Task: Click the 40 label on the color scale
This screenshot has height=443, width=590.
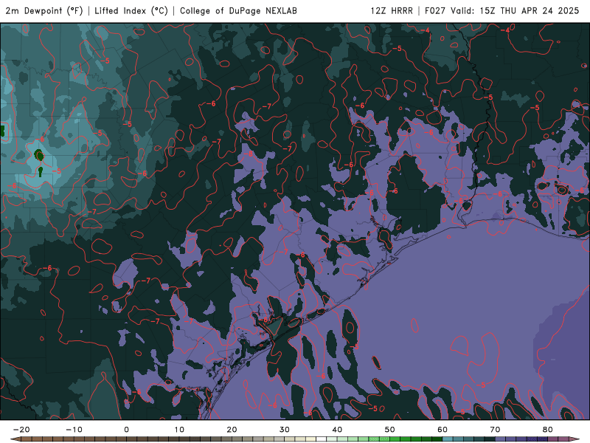Action: 337,430
